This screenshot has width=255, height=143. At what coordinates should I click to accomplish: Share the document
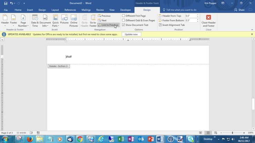click(x=239, y=10)
